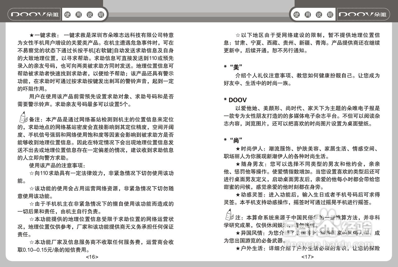Click the line starting 息:甘肃、宁夏、西藏
Viewport: 398px width, 267px height.
click(302, 43)
